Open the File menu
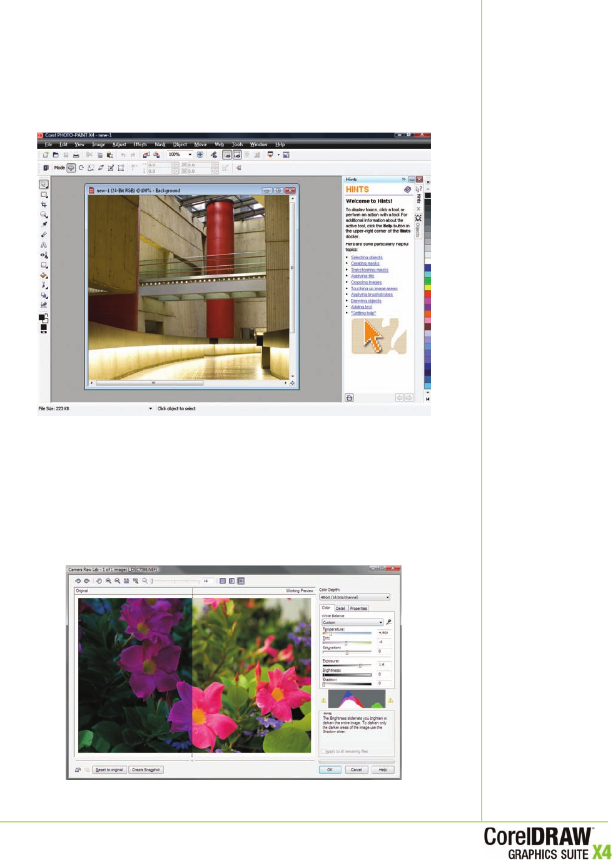 [48, 144]
